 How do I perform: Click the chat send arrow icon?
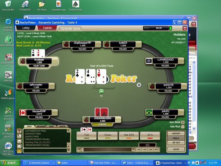point(69,151)
